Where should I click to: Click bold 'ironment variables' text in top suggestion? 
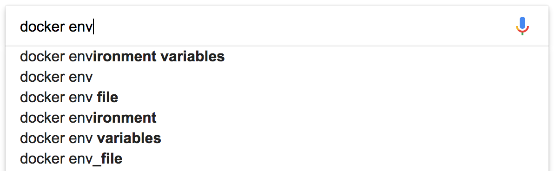[159, 57]
